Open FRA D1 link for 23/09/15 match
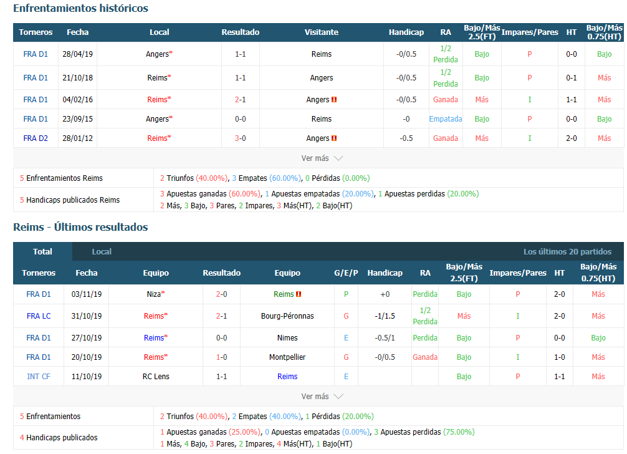 tap(36, 118)
